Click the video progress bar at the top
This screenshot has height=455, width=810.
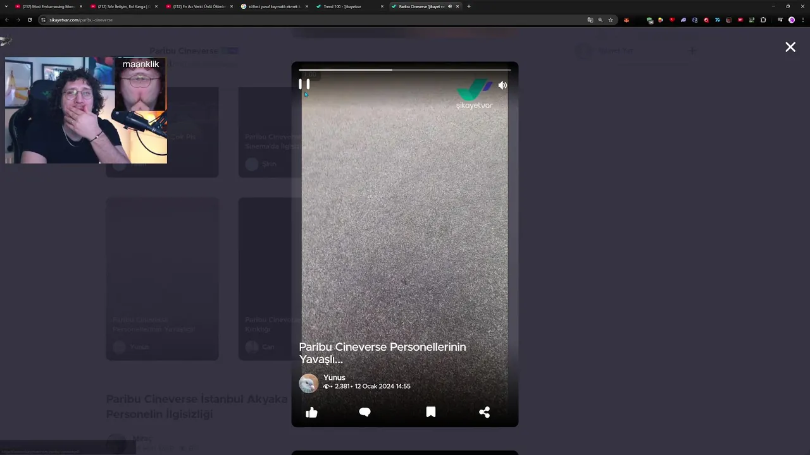[405, 70]
